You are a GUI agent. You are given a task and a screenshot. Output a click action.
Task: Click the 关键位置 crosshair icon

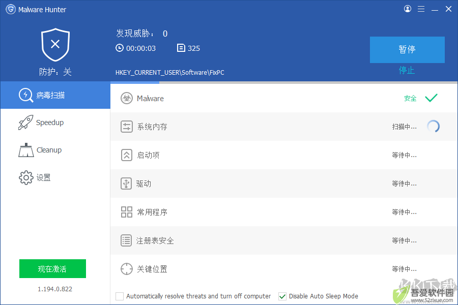[x=127, y=269]
